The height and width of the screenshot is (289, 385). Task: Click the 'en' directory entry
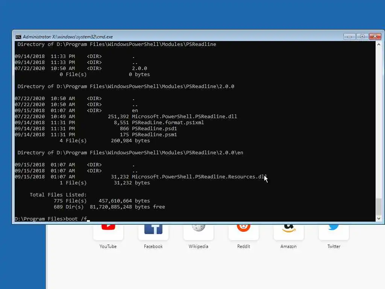(x=135, y=111)
